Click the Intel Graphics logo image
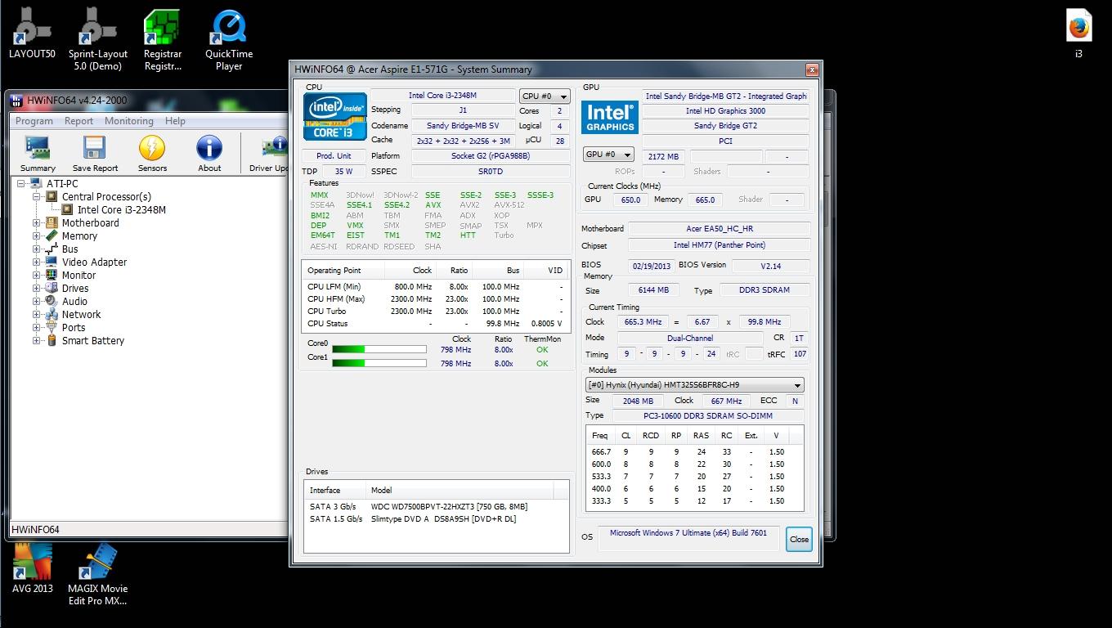1112x628 pixels. click(610, 117)
